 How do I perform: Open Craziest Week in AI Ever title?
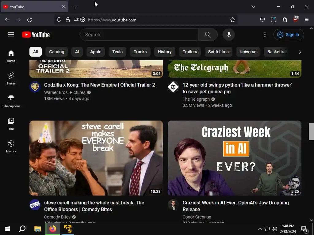point(236,206)
